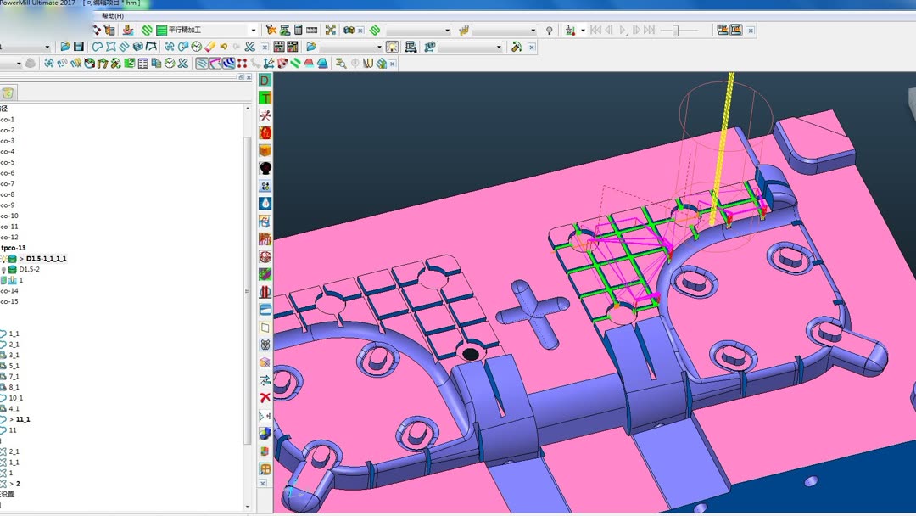Click the simulation speed slider handle

click(x=675, y=31)
